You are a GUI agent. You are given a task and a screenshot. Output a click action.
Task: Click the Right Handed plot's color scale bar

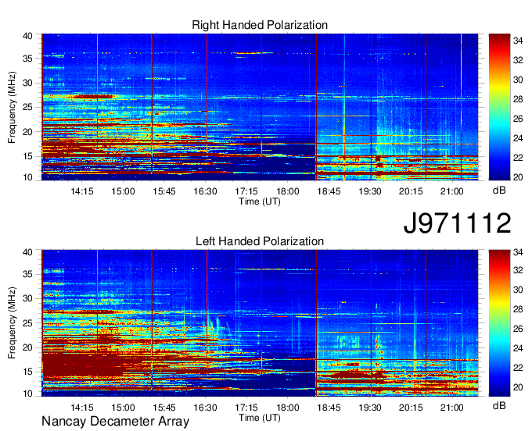point(499,107)
